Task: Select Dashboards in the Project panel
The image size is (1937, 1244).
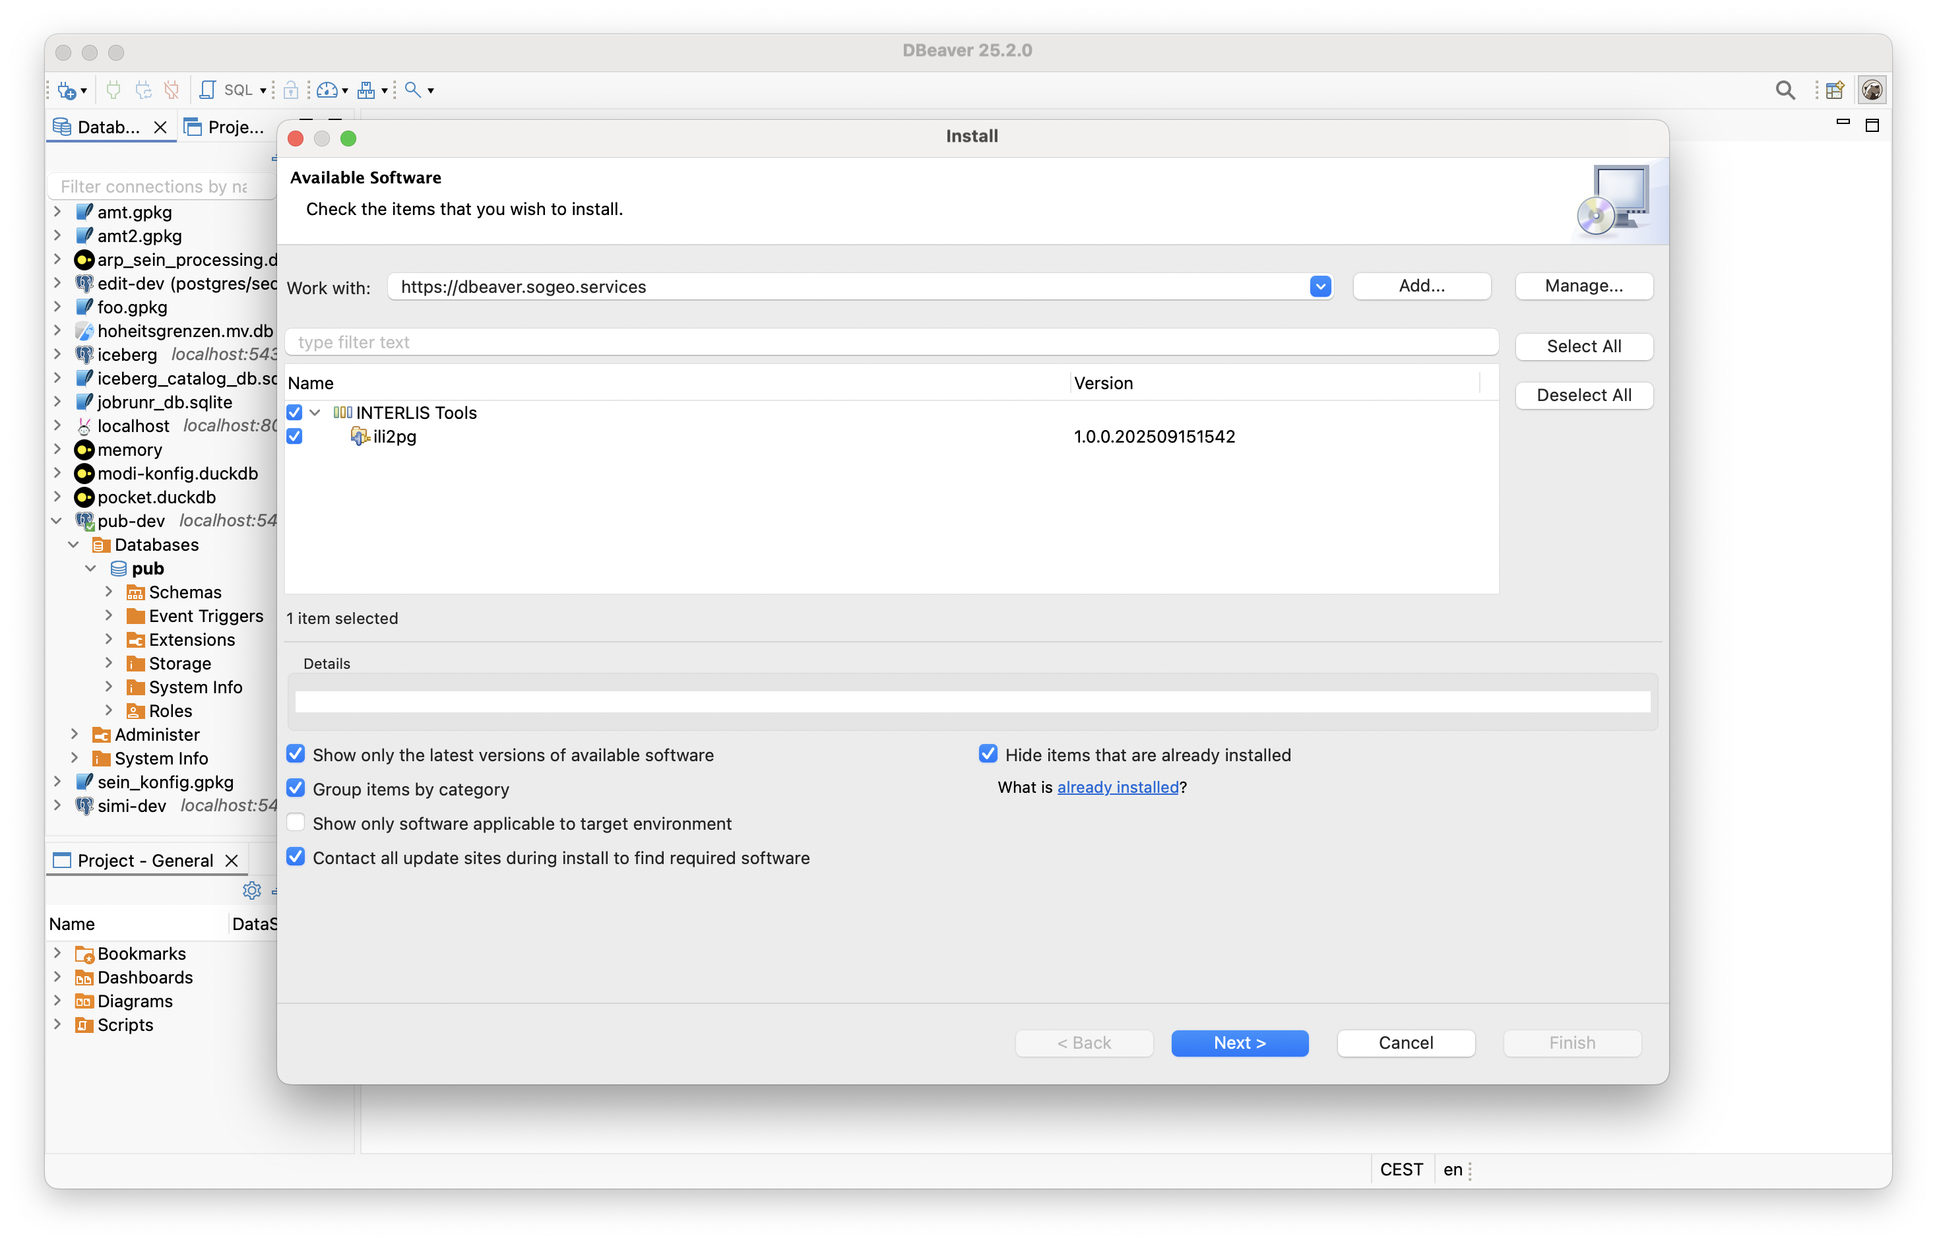Action: point(145,978)
